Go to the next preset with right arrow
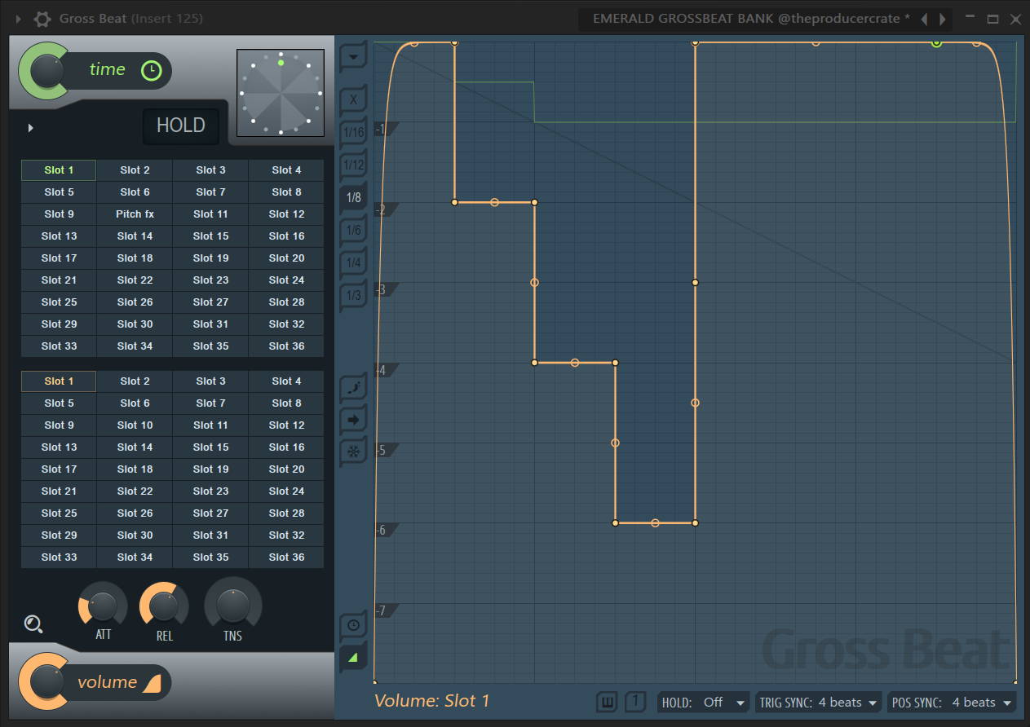1030x727 pixels. [x=943, y=19]
